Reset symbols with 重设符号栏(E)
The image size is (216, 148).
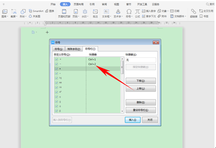tap(141, 110)
